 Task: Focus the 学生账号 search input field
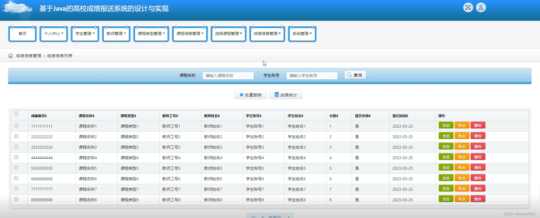[312, 75]
